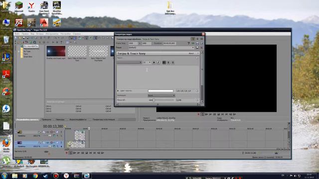Open Google Chrome from the taskbar
Screen dimensions: 319x179
pyautogui.click(x=35, y=176)
